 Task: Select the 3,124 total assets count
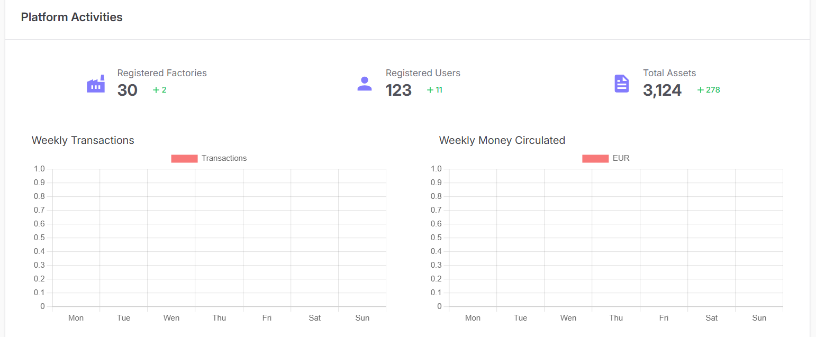[x=662, y=90]
